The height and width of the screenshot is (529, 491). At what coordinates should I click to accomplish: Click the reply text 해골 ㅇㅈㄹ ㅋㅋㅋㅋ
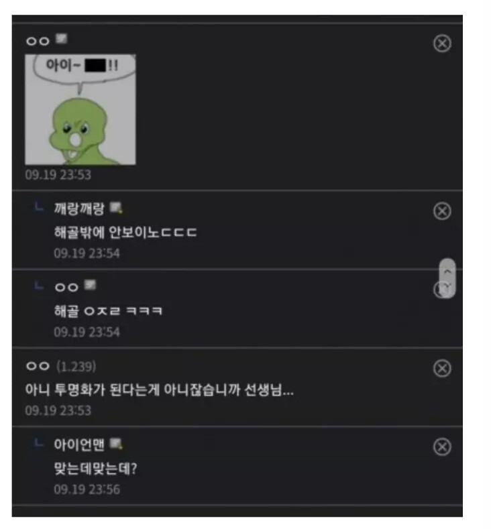[108, 310]
